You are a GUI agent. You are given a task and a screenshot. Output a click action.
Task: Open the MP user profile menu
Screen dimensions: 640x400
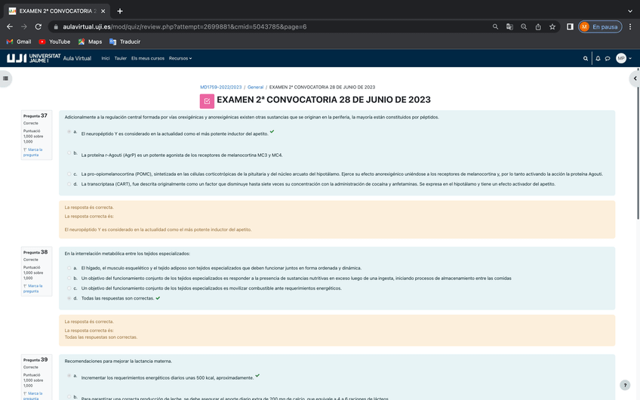pos(622,58)
